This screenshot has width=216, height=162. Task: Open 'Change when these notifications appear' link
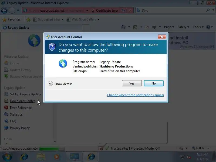pyautogui.click(x=136, y=95)
